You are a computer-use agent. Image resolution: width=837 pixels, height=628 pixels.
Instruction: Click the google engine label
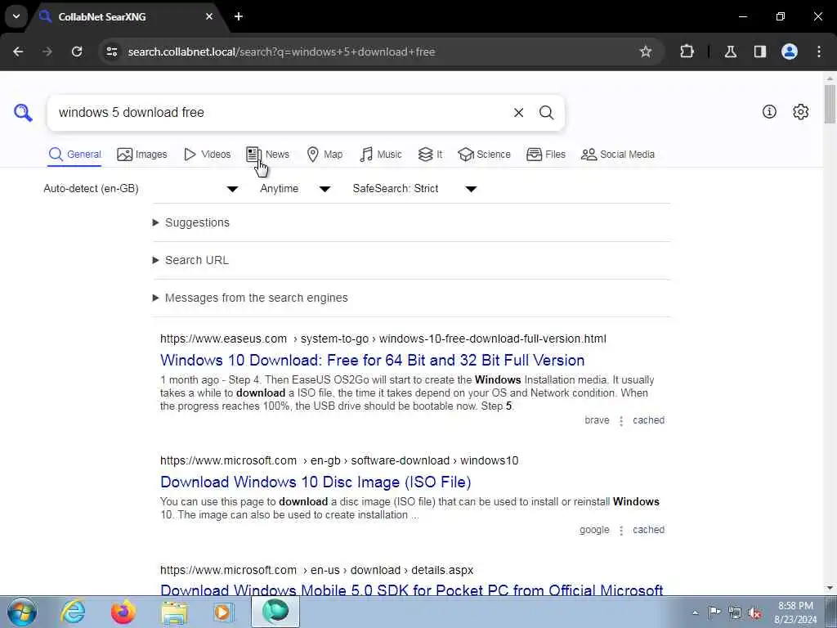coord(594,530)
